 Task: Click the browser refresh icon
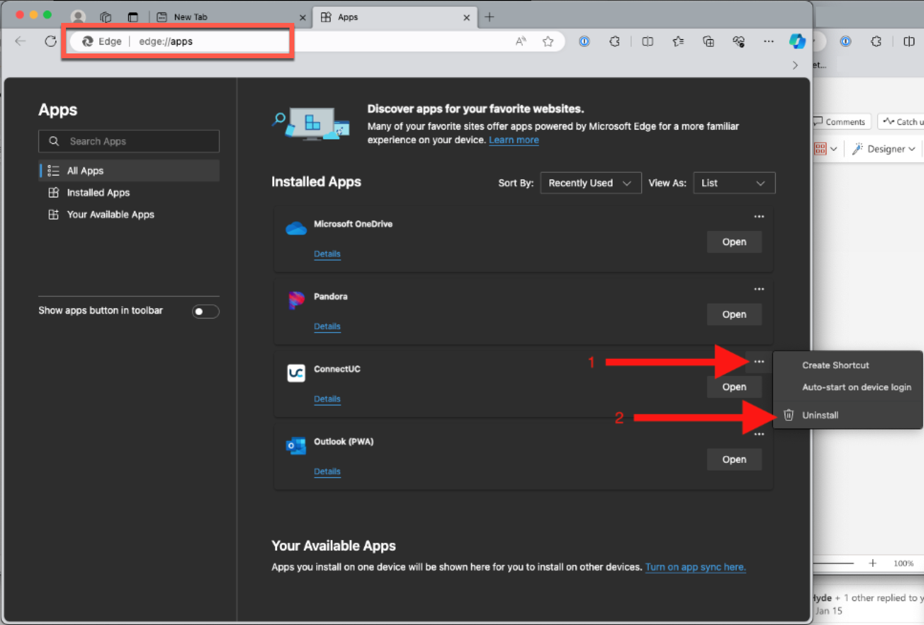point(51,42)
